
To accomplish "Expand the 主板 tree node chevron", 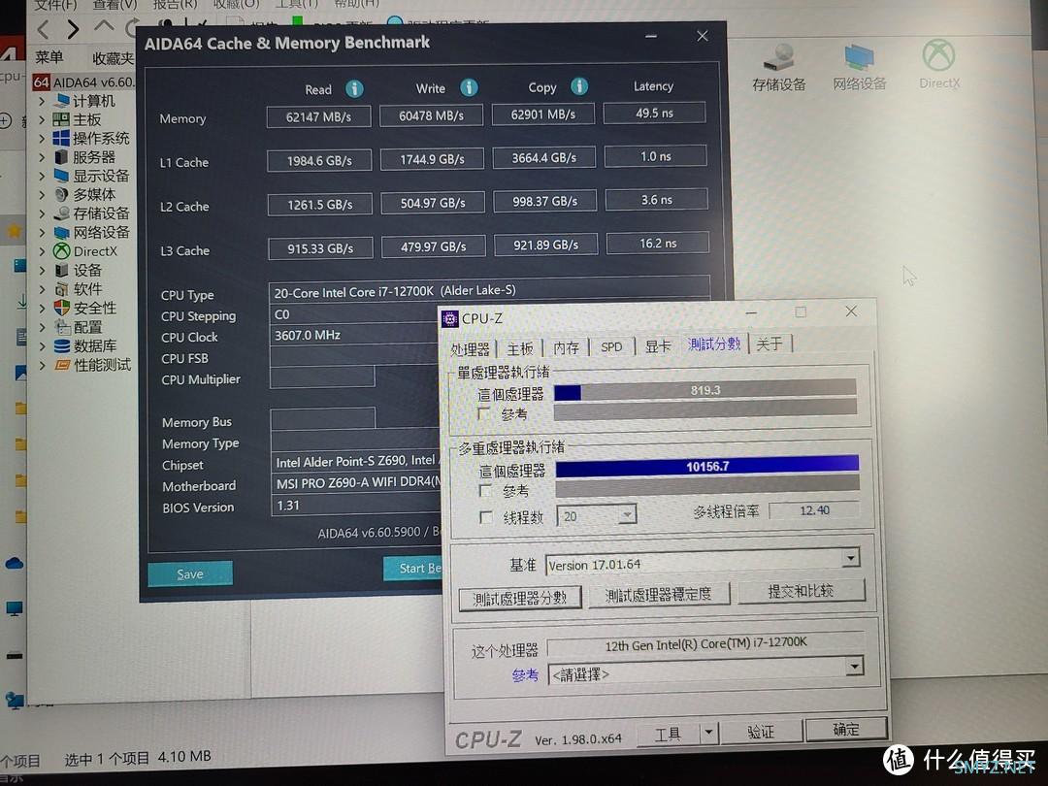I will click(x=42, y=119).
